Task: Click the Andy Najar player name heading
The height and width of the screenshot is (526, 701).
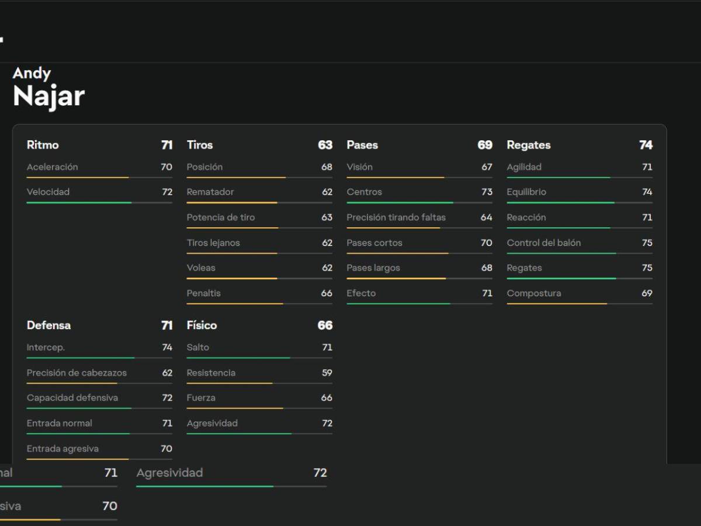Action: point(48,88)
